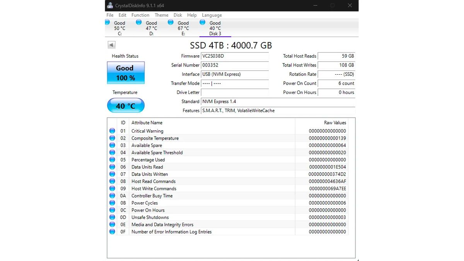This screenshot has height=261, width=464.
Task: Click raw value 00000000000020
Action: [x=328, y=152]
